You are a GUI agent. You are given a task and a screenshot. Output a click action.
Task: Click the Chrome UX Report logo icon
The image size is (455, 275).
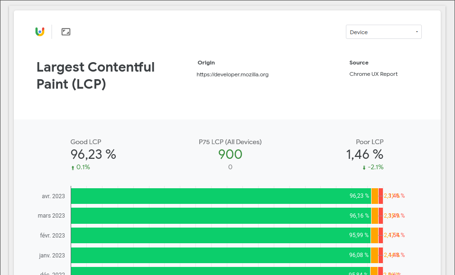(40, 31)
